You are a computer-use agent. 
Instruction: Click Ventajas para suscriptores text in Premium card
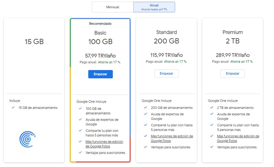(237, 147)
